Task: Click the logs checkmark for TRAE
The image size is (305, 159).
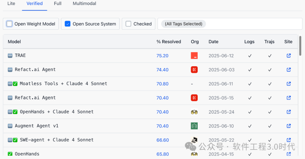Action: [250, 56]
